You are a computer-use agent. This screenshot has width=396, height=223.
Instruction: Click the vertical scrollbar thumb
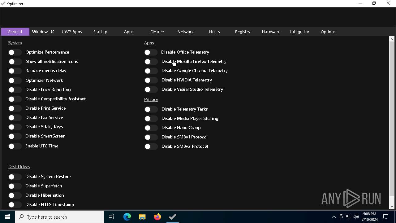[392, 119]
